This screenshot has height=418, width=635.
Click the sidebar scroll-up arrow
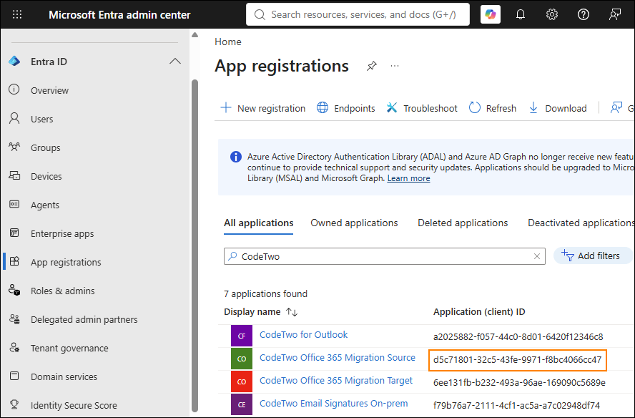(195, 35)
